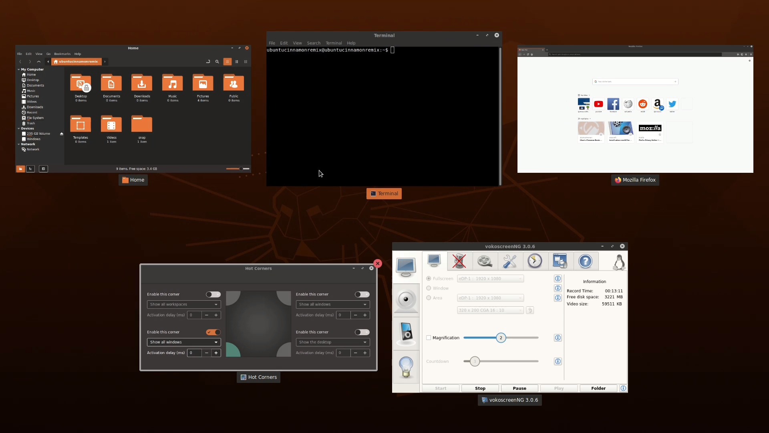Open the Search menu in Terminal

pos(313,43)
